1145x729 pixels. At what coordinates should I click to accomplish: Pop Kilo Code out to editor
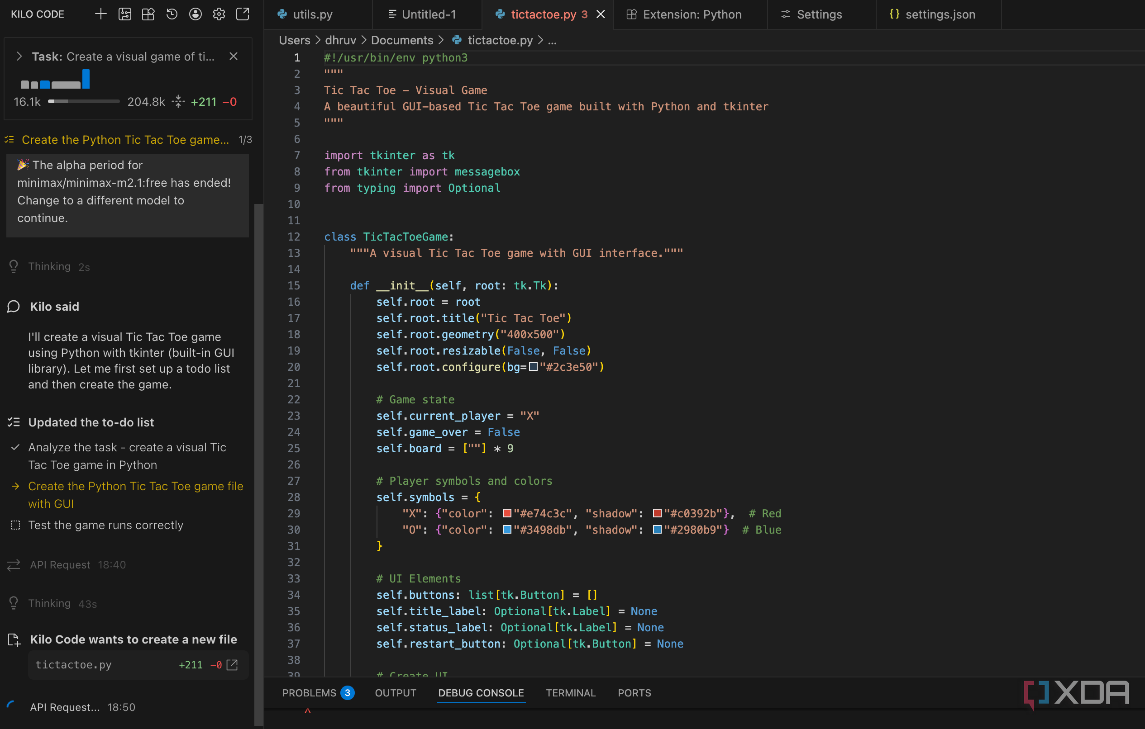point(243,14)
